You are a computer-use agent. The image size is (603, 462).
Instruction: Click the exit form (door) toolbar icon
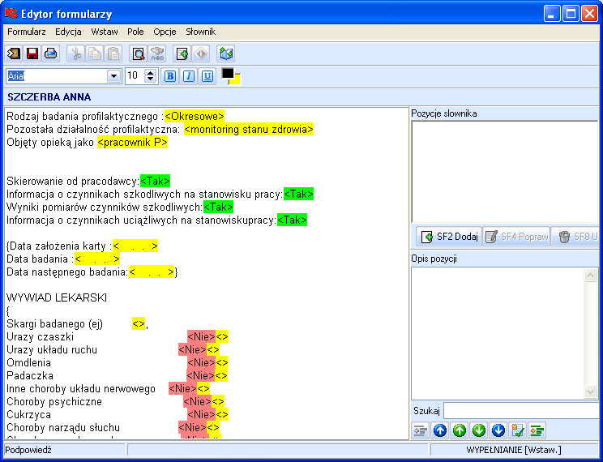[x=14, y=53]
